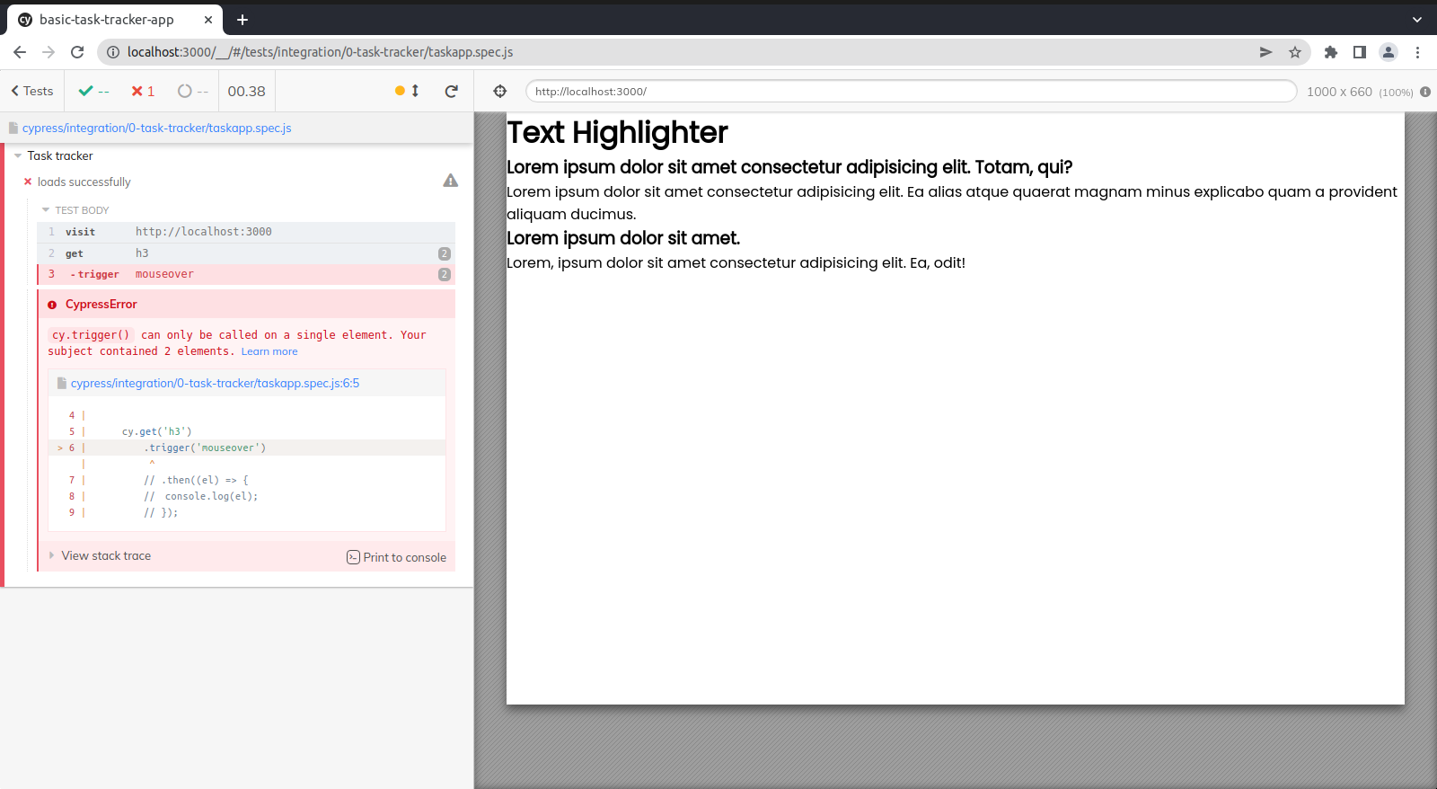Close the basic-task-tracker-app tab
This screenshot has height=789, width=1437.
(207, 20)
